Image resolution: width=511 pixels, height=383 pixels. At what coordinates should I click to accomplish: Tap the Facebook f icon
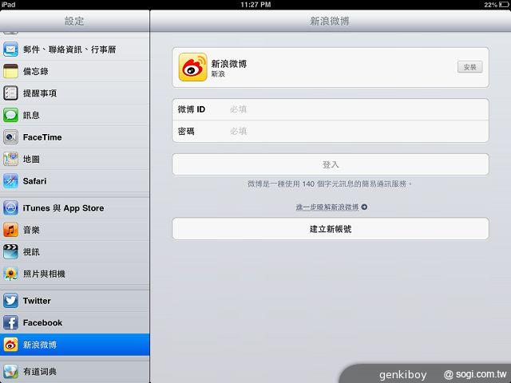[x=10, y=322]
